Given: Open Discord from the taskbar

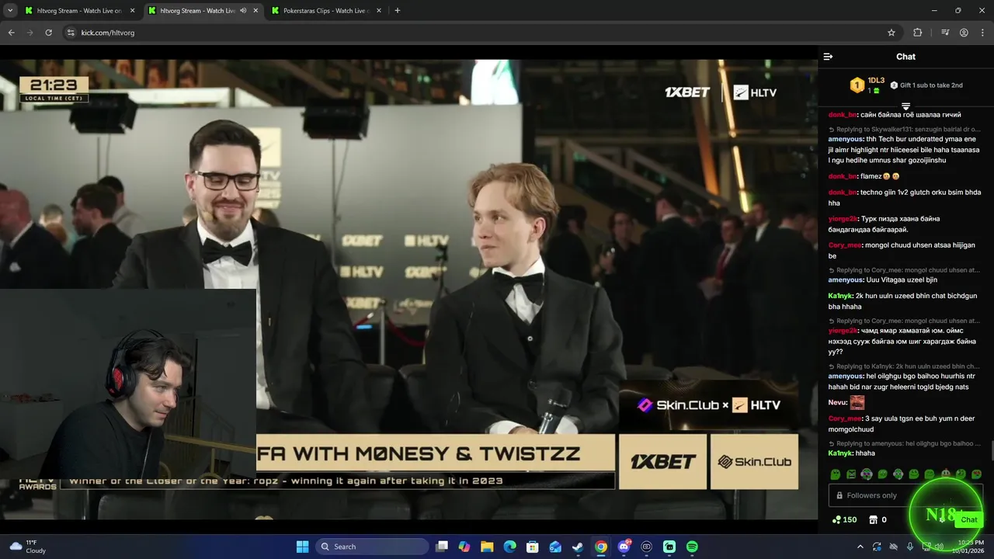Looking at the screenshot, I should point(624,547).
